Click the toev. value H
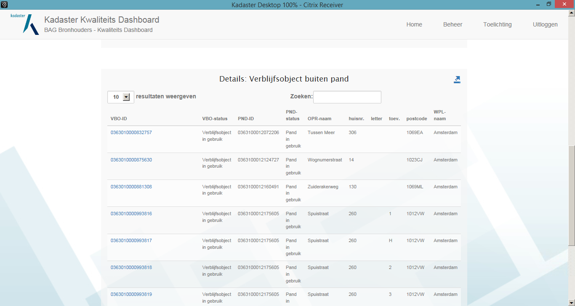Viewport: 575px width, 306px height. 390,240
